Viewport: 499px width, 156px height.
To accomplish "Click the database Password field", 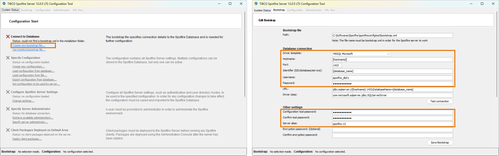I will coord(392,84).
